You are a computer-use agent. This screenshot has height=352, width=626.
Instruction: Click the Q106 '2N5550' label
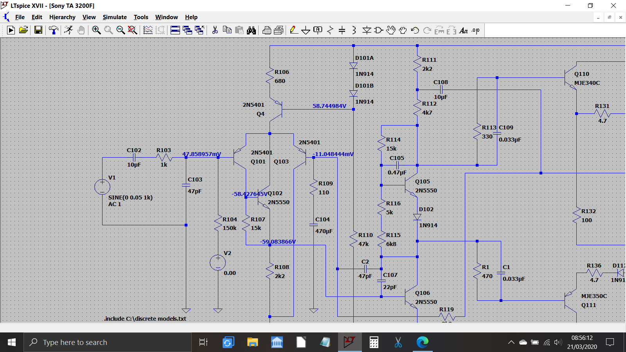(x=426, y=302)
